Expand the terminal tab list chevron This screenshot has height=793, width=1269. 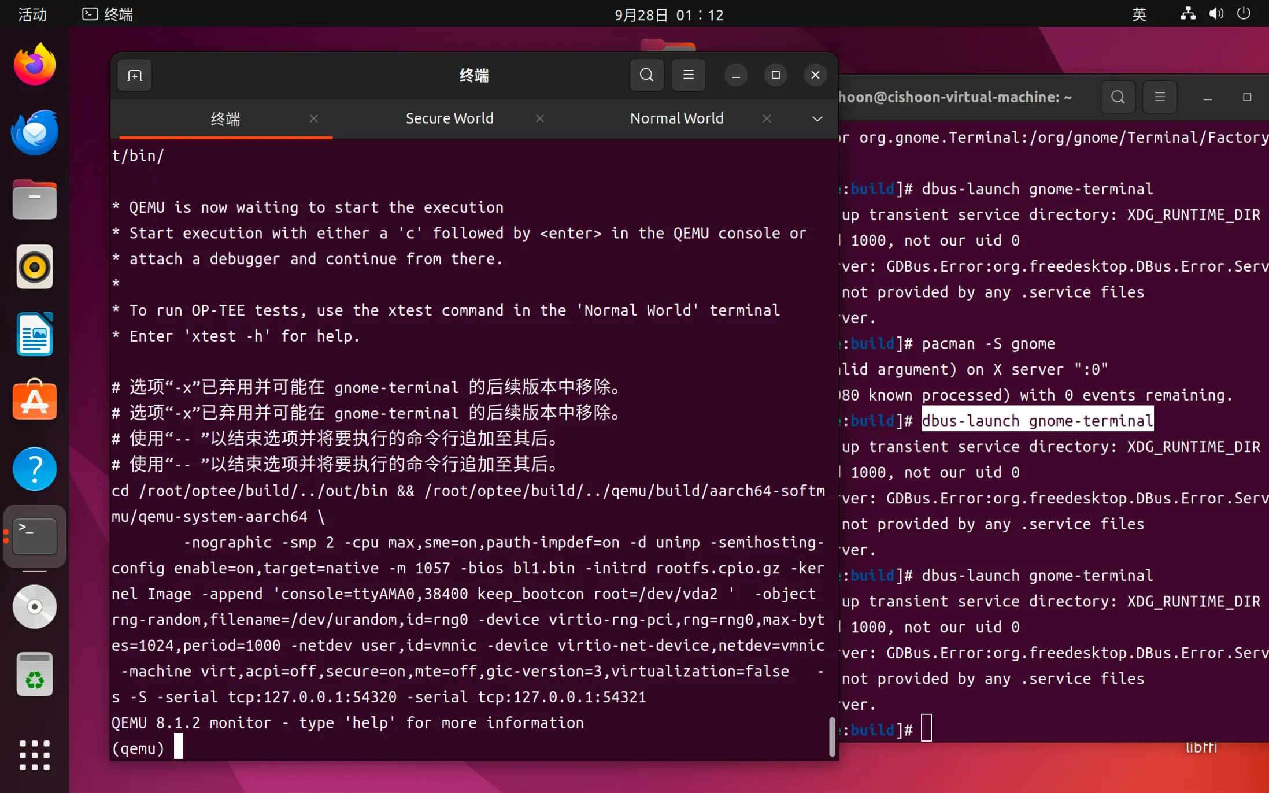click(817, 118)
